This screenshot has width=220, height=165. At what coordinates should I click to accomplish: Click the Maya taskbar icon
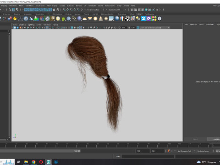click(49, 162)
